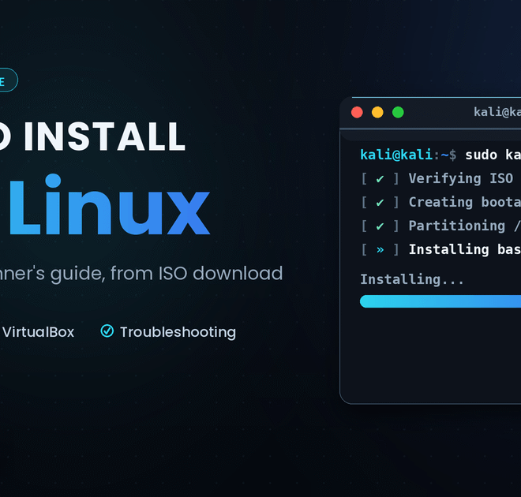Click the red close dot in terminal window

pos(357,112)
